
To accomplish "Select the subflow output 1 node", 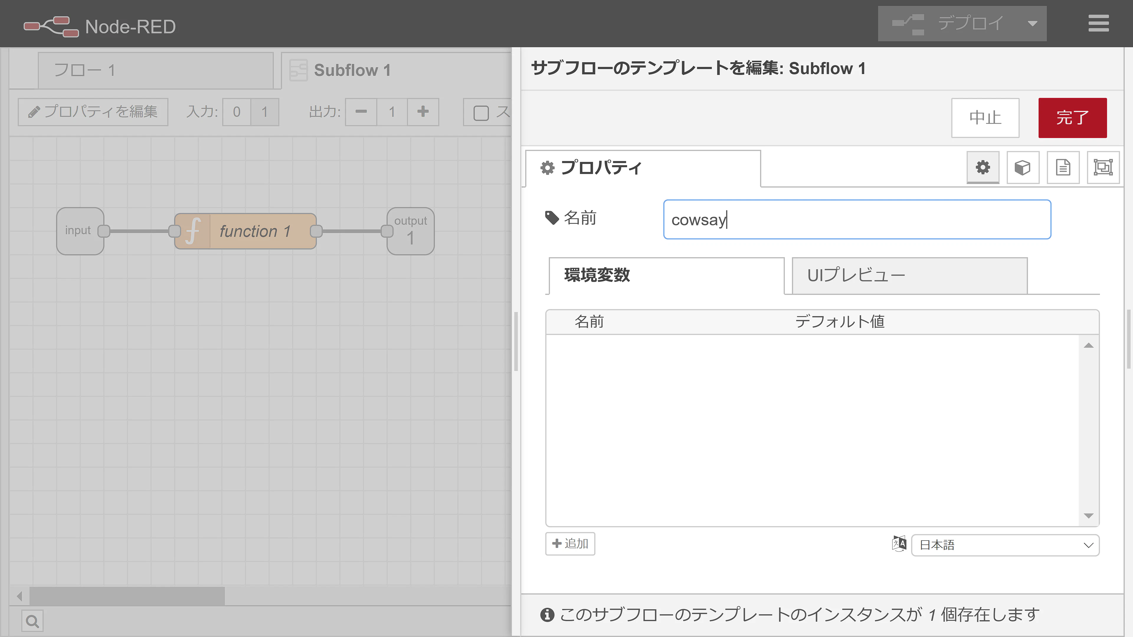I will click(410, 231).
